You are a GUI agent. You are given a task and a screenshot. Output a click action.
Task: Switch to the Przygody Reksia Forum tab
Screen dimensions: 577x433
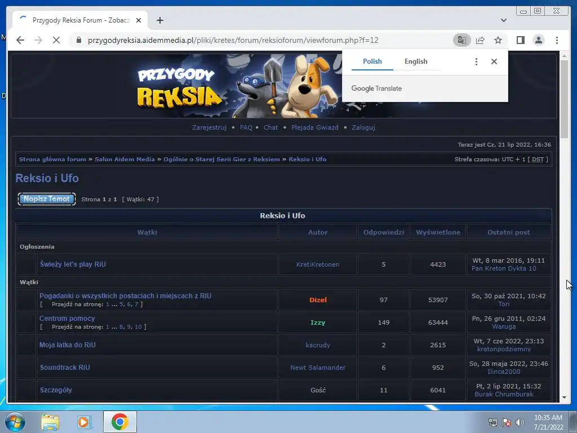[x=81, y=20]
